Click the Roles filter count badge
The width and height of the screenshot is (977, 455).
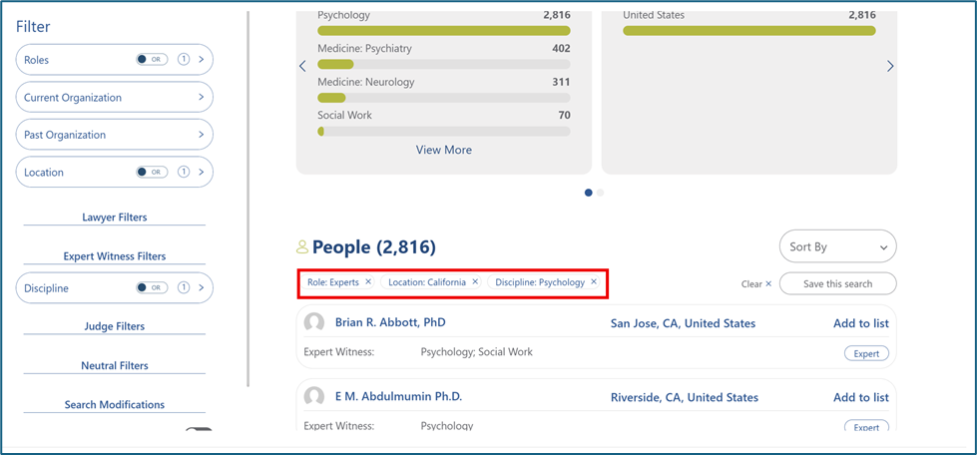point(184,60)
